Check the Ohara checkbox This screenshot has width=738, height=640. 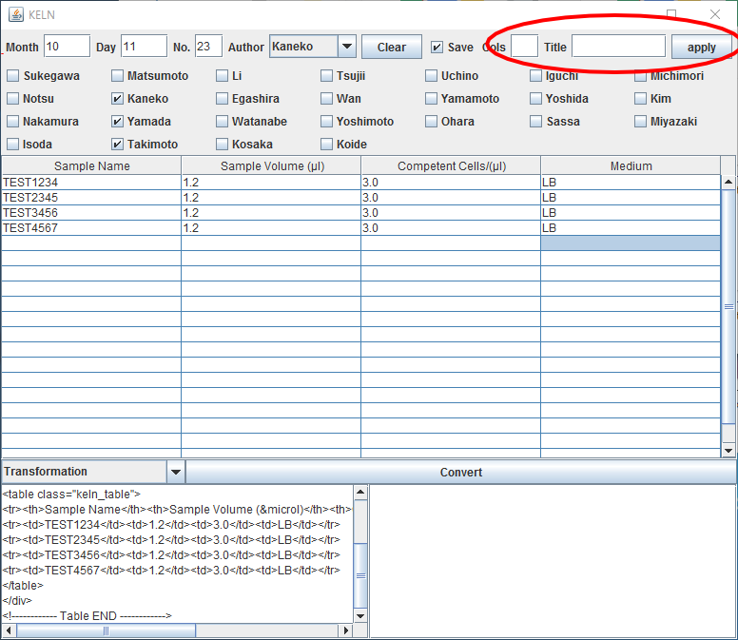pyautogui.click(x=431, y=122)
